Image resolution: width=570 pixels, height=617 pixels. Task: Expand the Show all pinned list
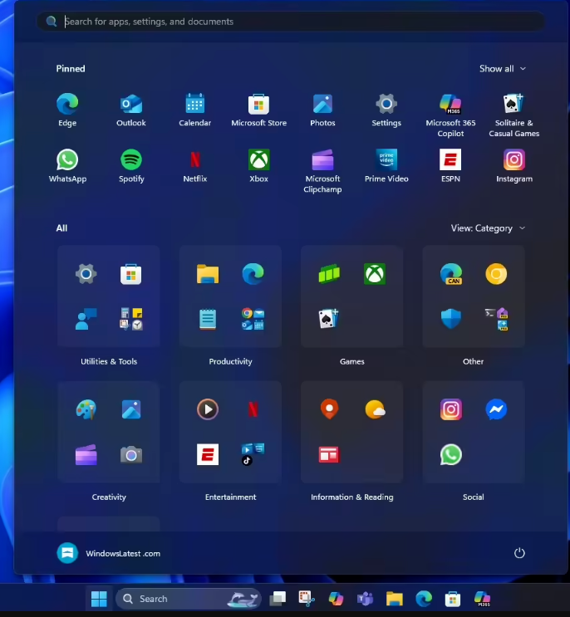pyautogui.click(x=502, y=69)
